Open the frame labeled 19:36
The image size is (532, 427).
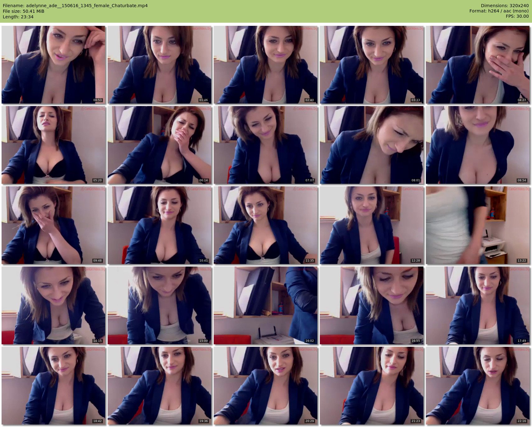160,386
